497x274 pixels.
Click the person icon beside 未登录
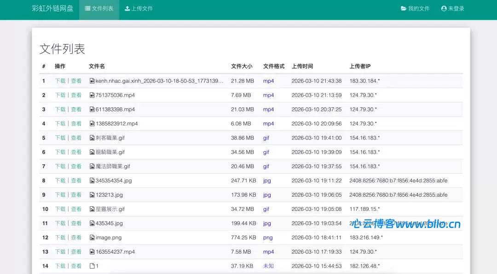[443, 8]
